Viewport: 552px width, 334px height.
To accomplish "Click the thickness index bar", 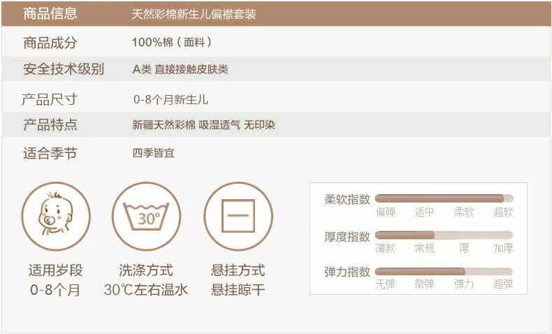I will (444, 235).
